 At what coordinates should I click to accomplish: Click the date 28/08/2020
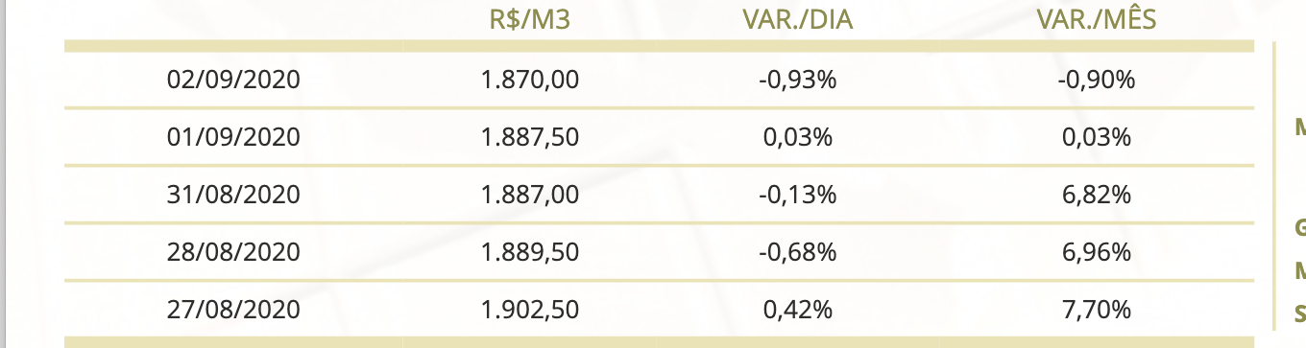pyautogui.click(x=233, y=252)
